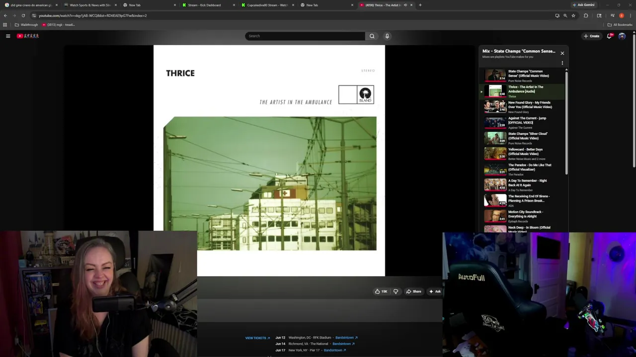636x357 pixels.
Task: Close the Stream - Kick Dashboard tab
Action: point(234,5)
